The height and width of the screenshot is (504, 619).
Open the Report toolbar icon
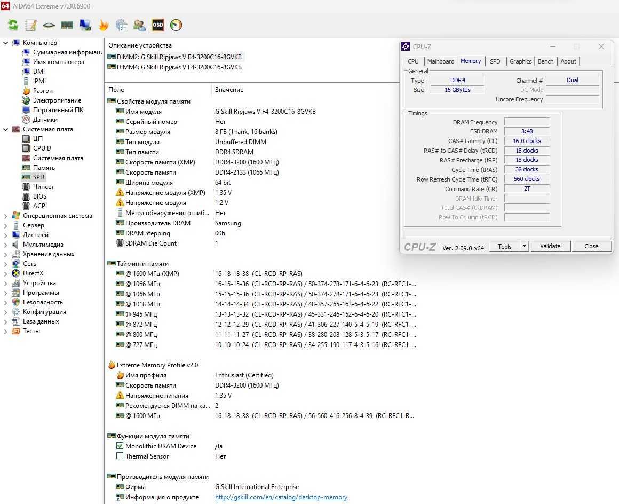31,25
